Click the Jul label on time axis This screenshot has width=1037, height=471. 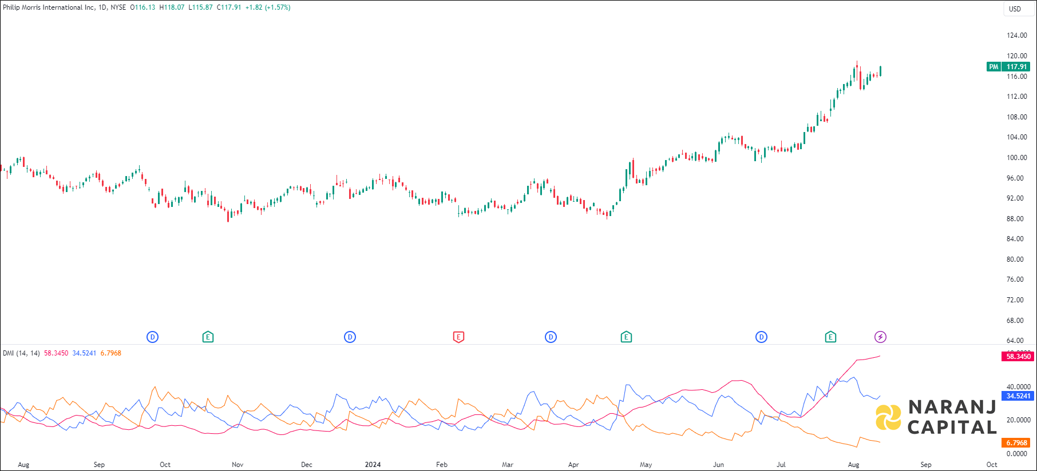781,465
